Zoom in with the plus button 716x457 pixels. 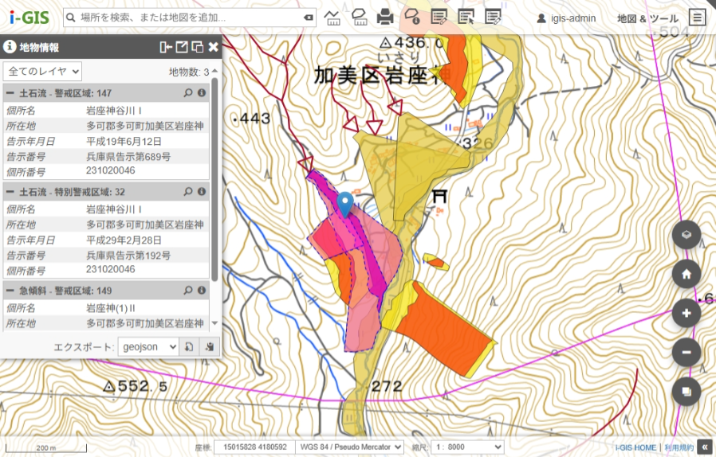pyautogui.click(x=686, y=313)
